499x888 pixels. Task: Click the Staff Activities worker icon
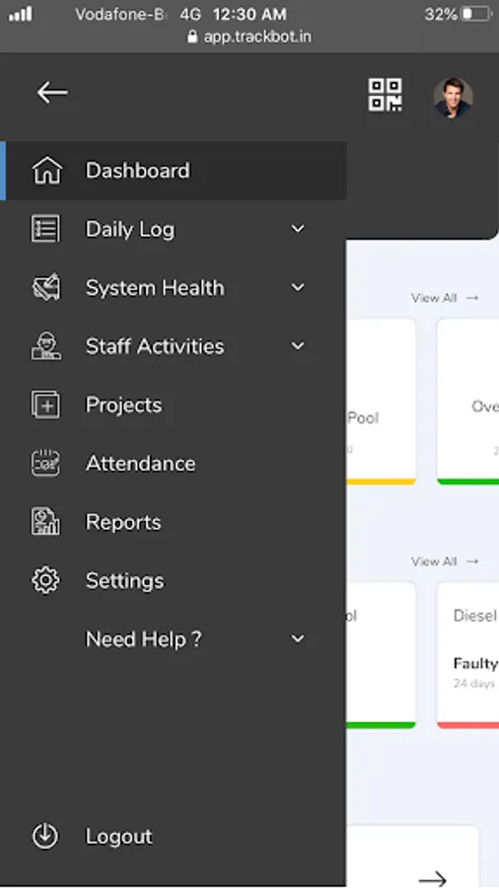click(45, 346)
